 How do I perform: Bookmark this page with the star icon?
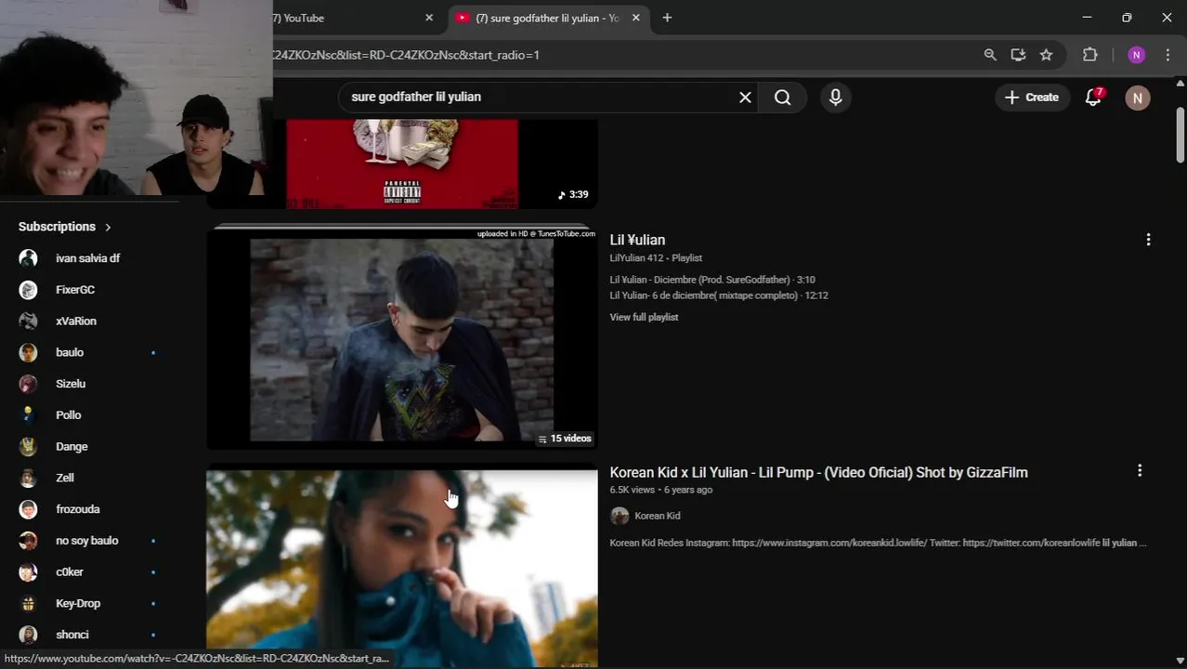(x=1046, y=55)
